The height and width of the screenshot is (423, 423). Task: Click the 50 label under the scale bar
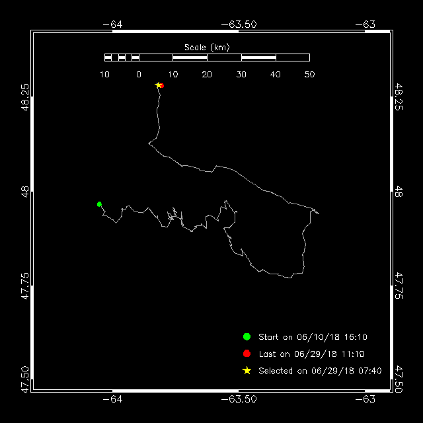click(309, 75)
